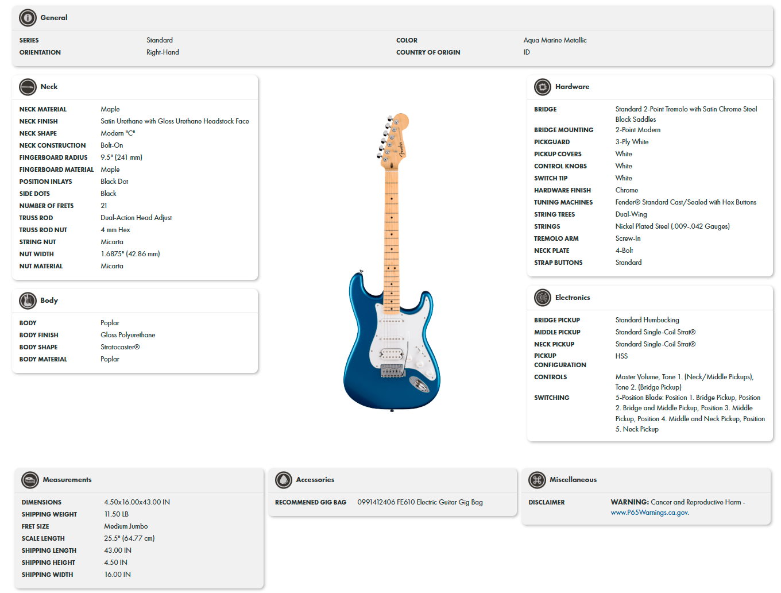This screenshot has height=593, width=781.
Task: Click the Neck section icon
Action: pos(28,87)
